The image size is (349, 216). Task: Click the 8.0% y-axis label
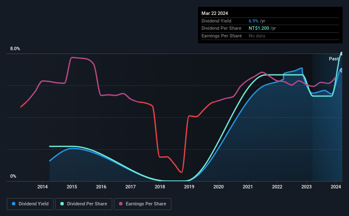(x=15, y=49)
